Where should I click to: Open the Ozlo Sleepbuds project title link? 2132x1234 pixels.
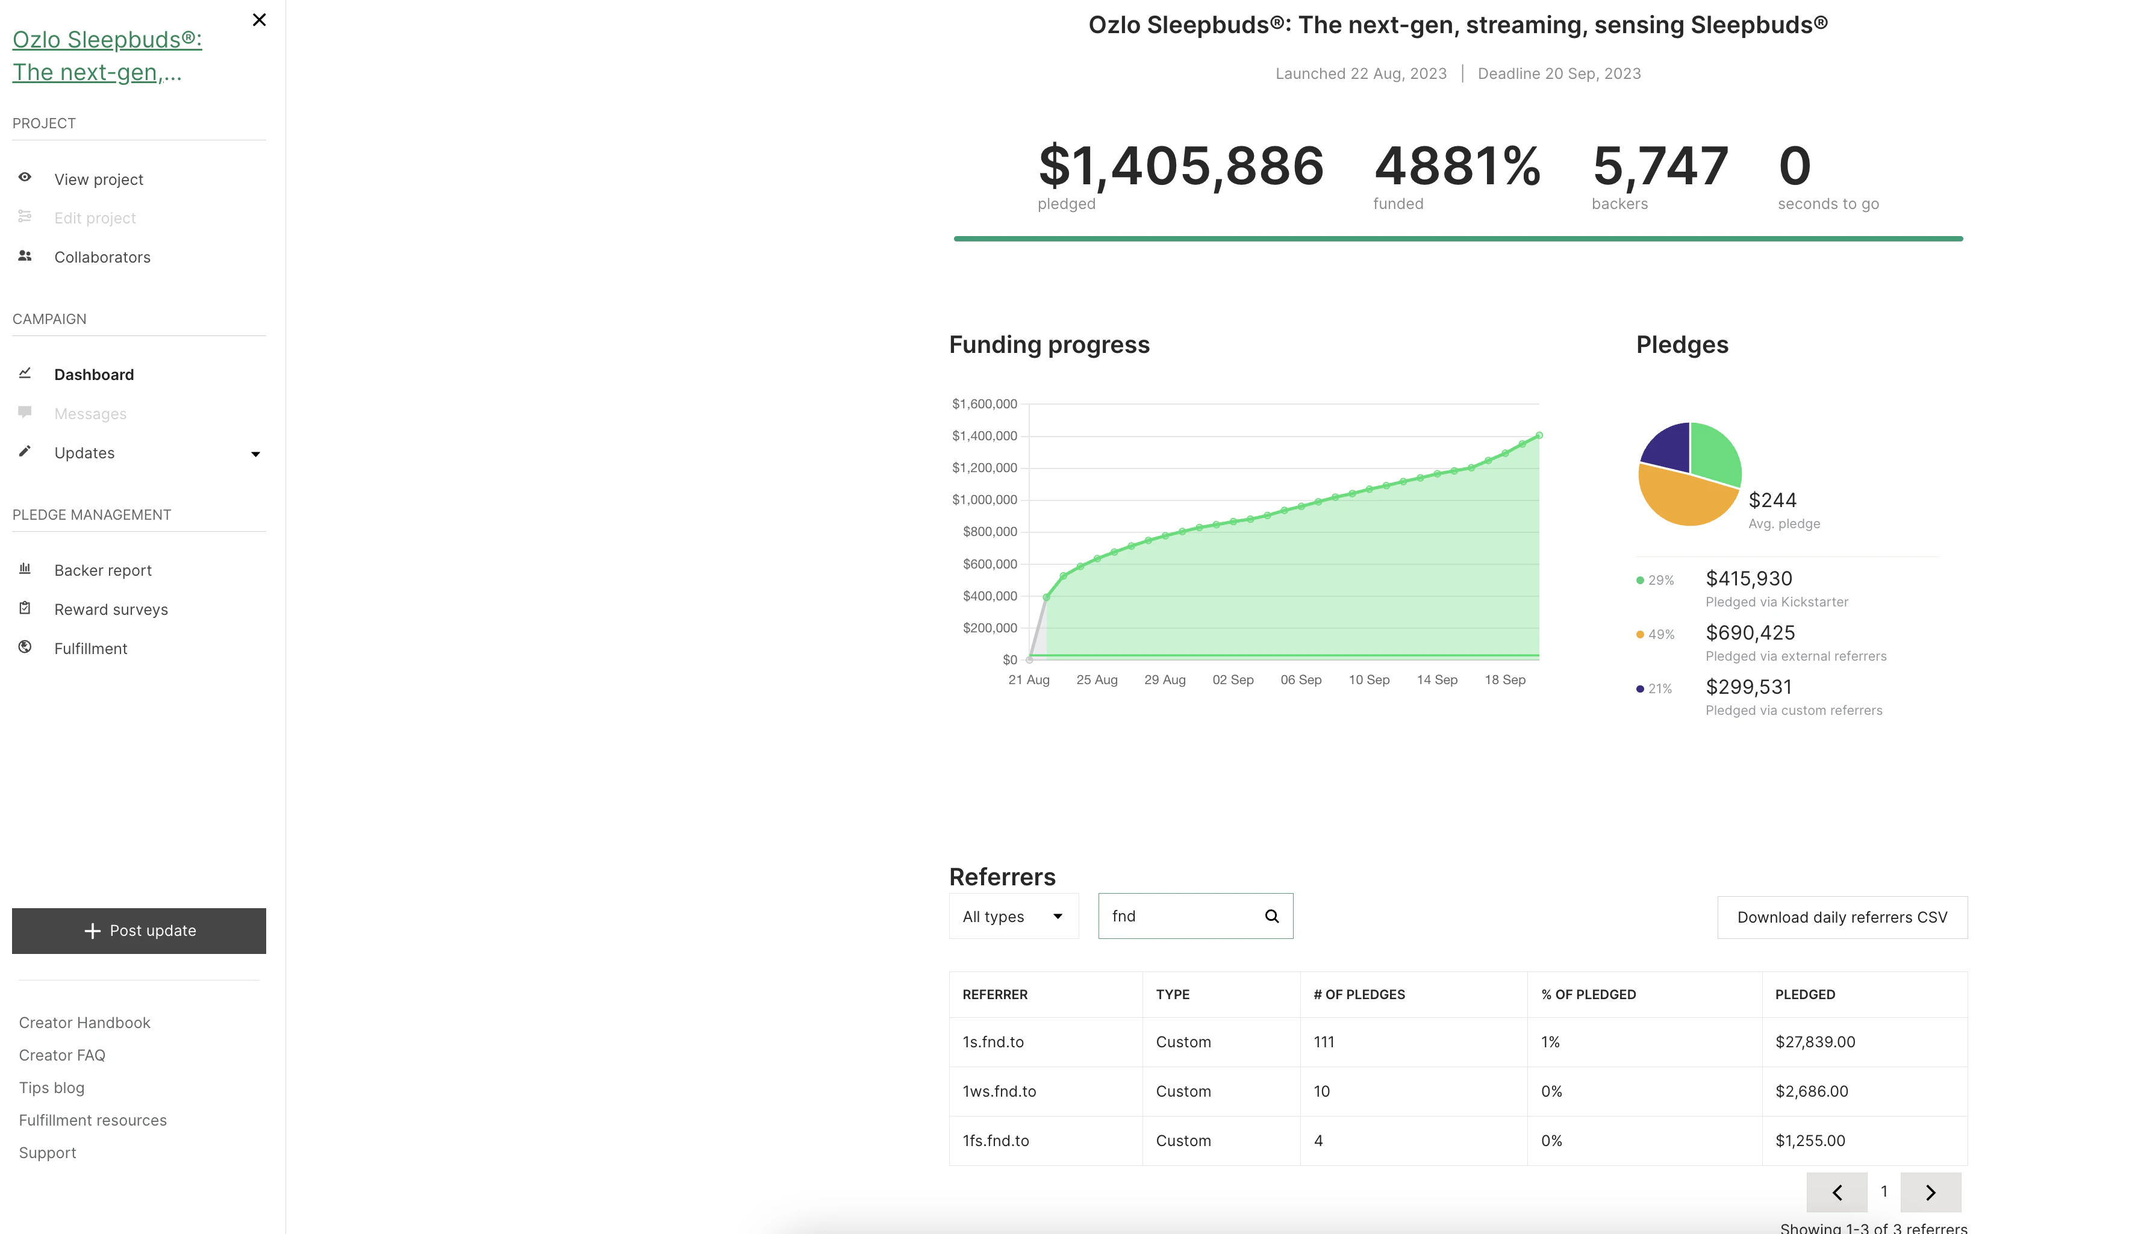point(107,56)
